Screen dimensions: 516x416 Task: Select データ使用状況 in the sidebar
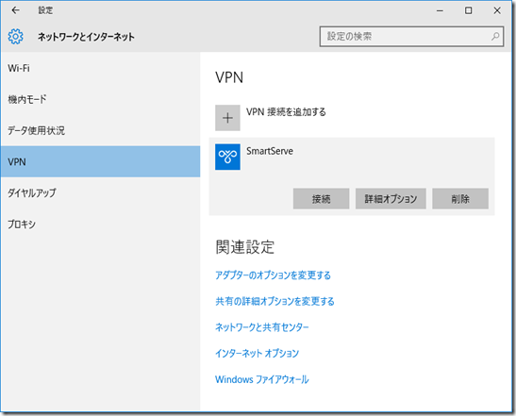[x=100, y=130]
